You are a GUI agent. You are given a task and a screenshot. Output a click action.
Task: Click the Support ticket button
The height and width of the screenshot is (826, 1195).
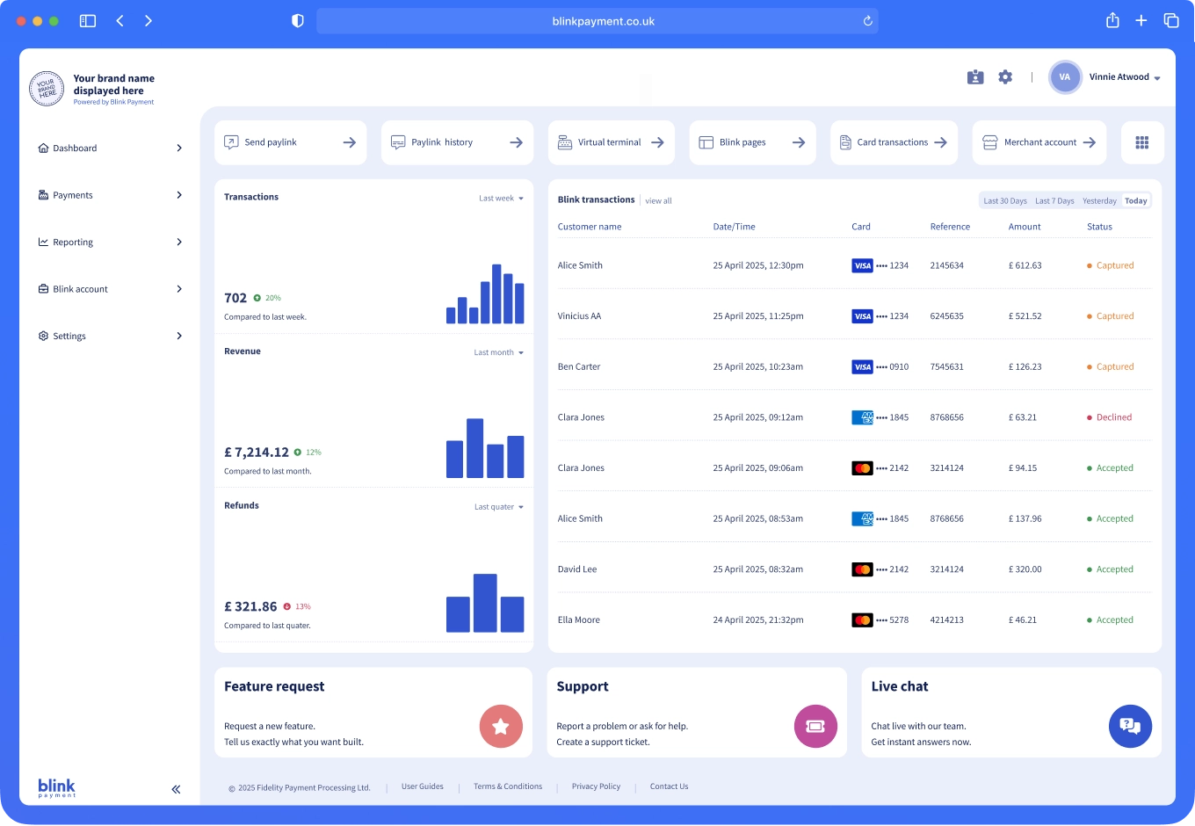[x=815, y=727]
